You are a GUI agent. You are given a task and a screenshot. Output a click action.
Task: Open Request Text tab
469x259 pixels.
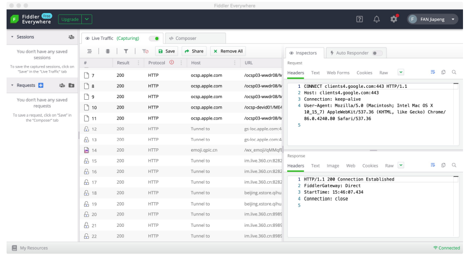[x=315, y=73]
